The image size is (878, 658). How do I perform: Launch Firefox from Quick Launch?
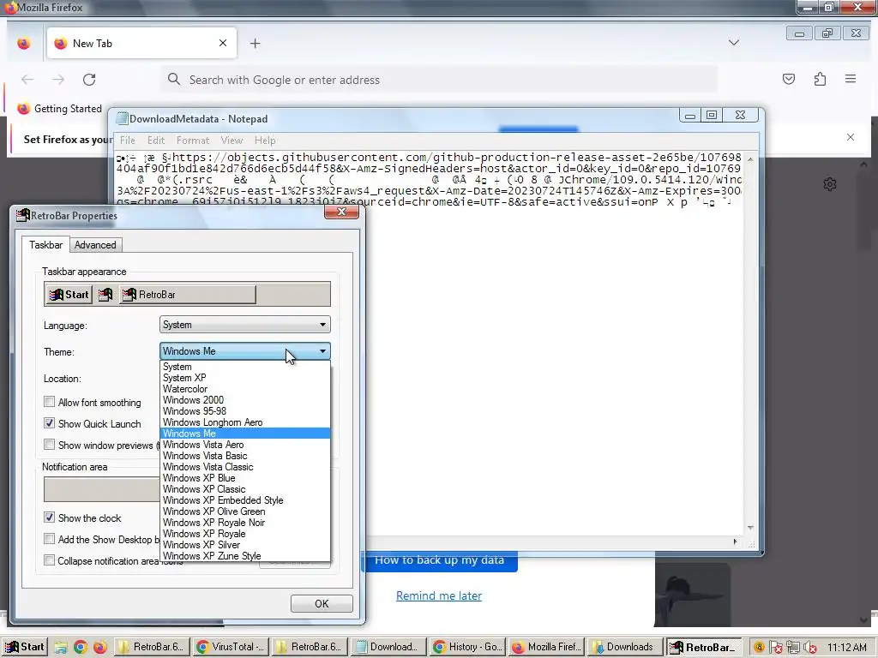(99, 648)
